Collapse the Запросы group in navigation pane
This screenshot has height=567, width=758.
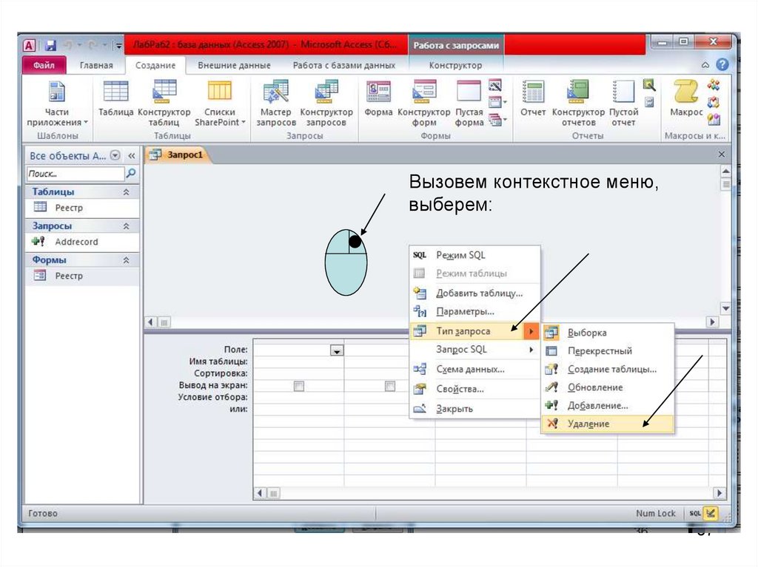tap(126, 226)
